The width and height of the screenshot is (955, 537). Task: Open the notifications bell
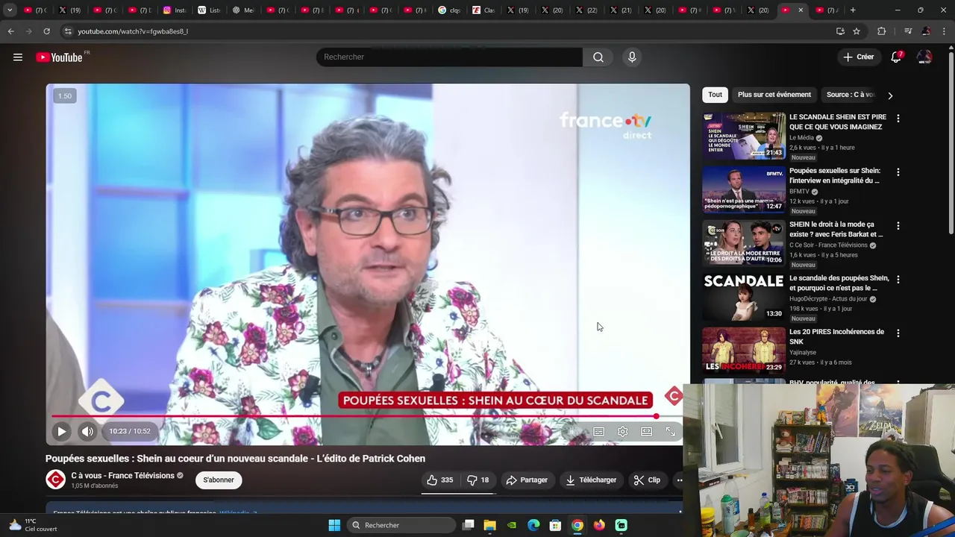pos(896,57)
